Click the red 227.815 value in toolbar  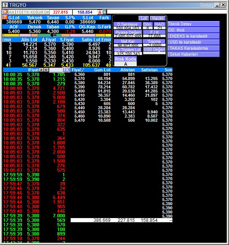tap(60, 12)
